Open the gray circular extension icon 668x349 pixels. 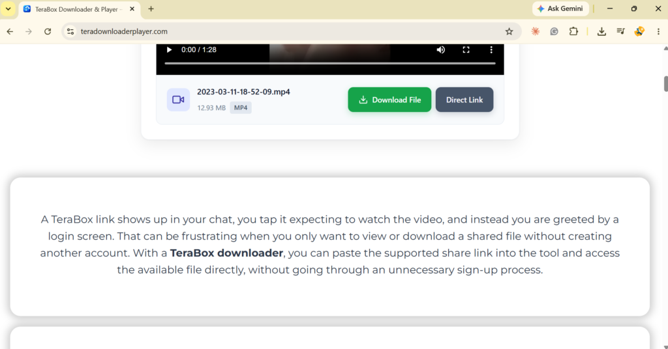coord(554,31)
